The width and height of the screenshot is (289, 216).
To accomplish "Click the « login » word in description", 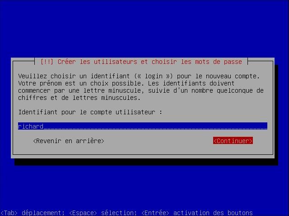I will pos(154,76).
